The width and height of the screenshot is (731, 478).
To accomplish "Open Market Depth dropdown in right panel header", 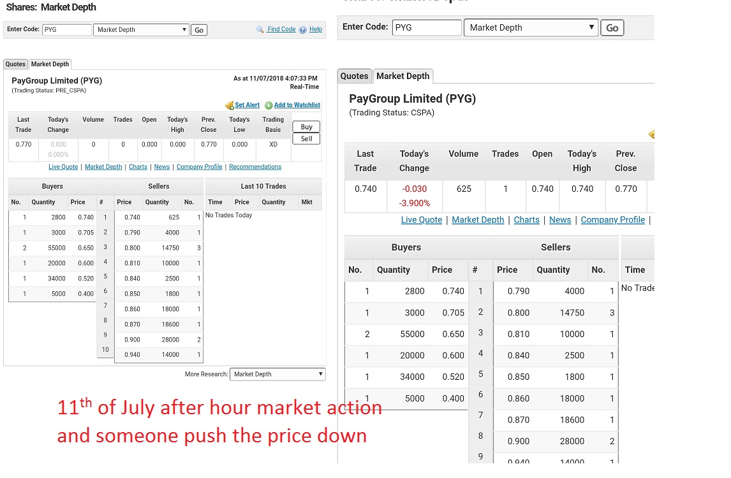I will pyautogui.click(x=531, y=27).
